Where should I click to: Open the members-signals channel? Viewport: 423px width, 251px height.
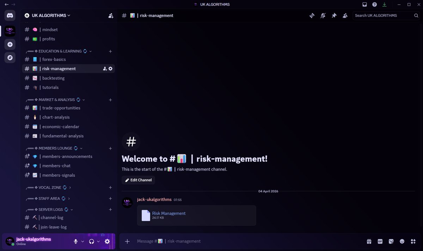[x=68, y=175]
